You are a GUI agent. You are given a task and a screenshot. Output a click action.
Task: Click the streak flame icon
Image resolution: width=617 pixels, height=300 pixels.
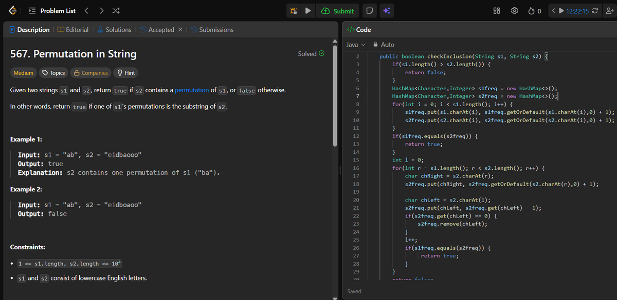pyautogui.click(x=531, y=11)
